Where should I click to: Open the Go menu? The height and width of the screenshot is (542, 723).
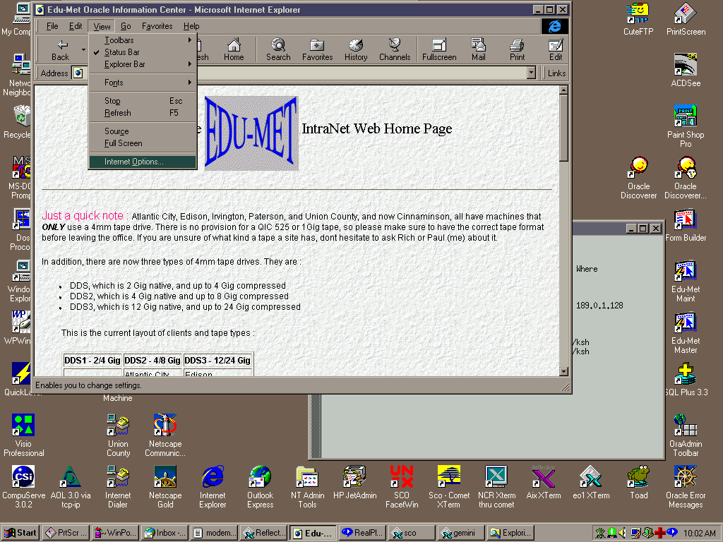pos(126,26)
